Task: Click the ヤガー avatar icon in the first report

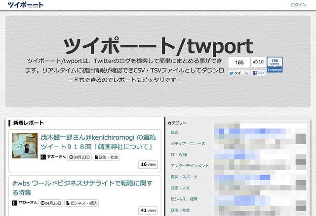Action: coord(43,156)
